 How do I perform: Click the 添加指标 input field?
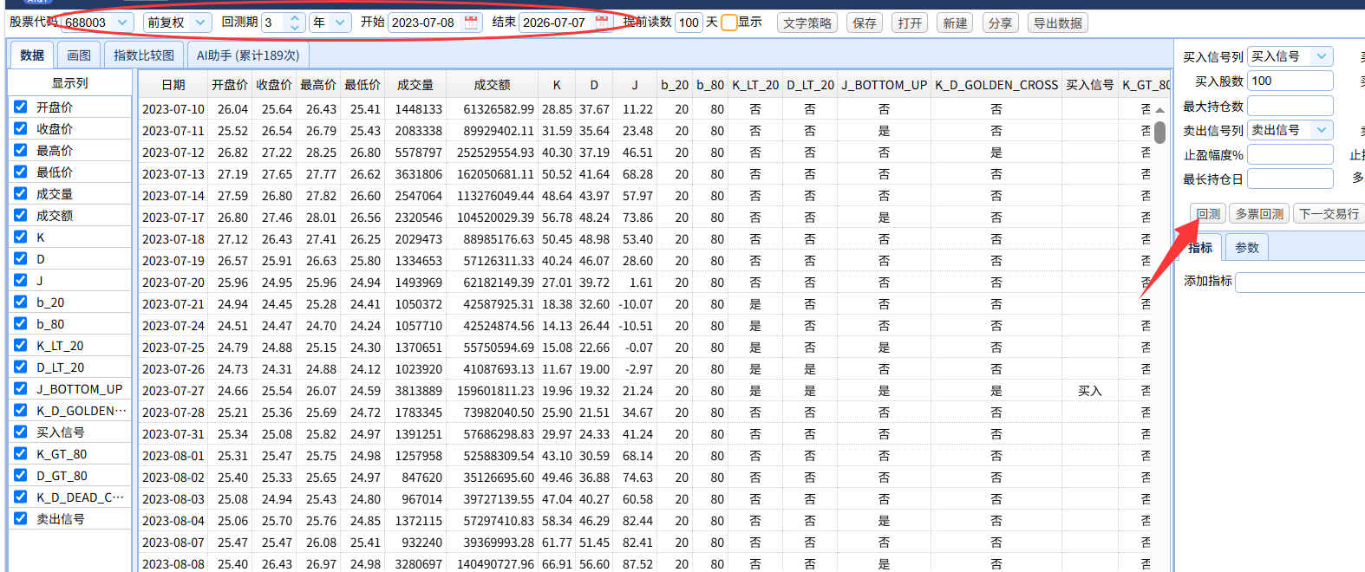click(x=1299, y=282)
